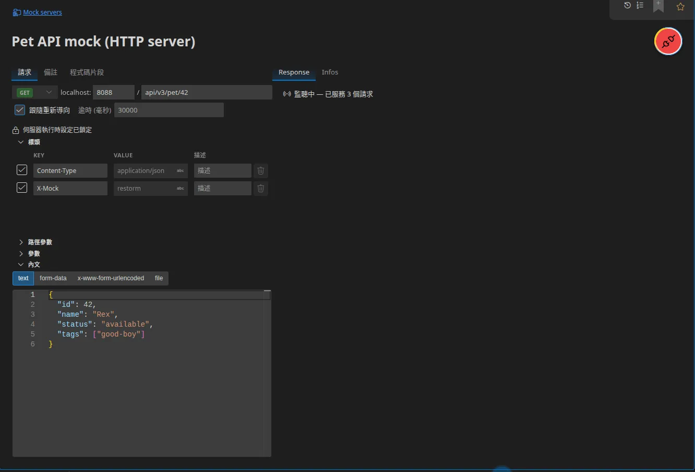Image resolution: width=695 pixels, height=472 pixels.
Task: Click the body editor vertical scrollbar
Action: 267,373
